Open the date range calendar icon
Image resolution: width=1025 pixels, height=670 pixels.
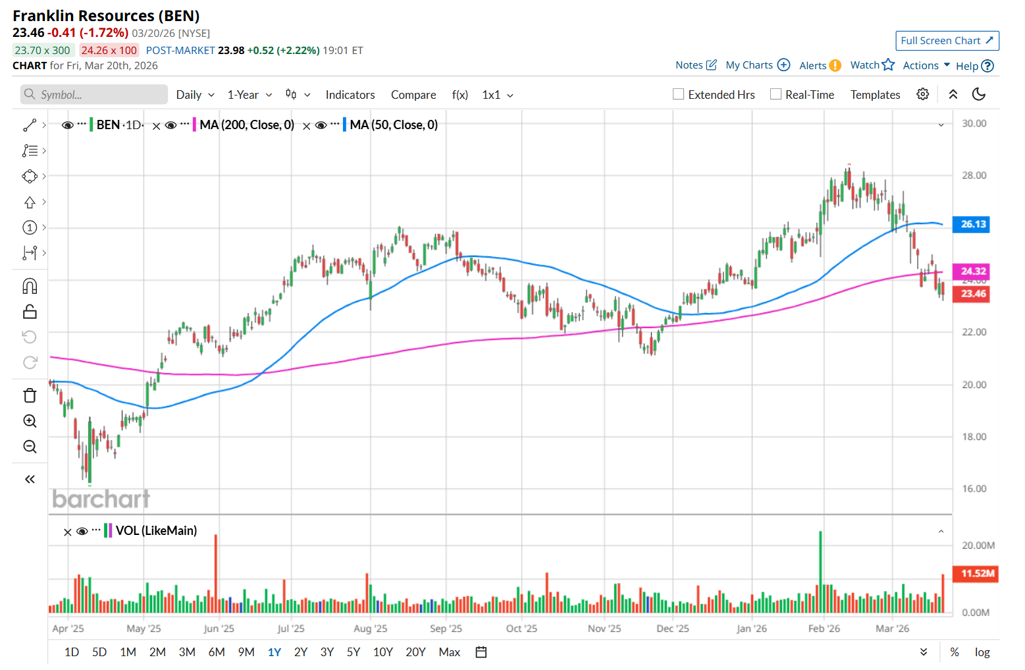click(481, 652)
